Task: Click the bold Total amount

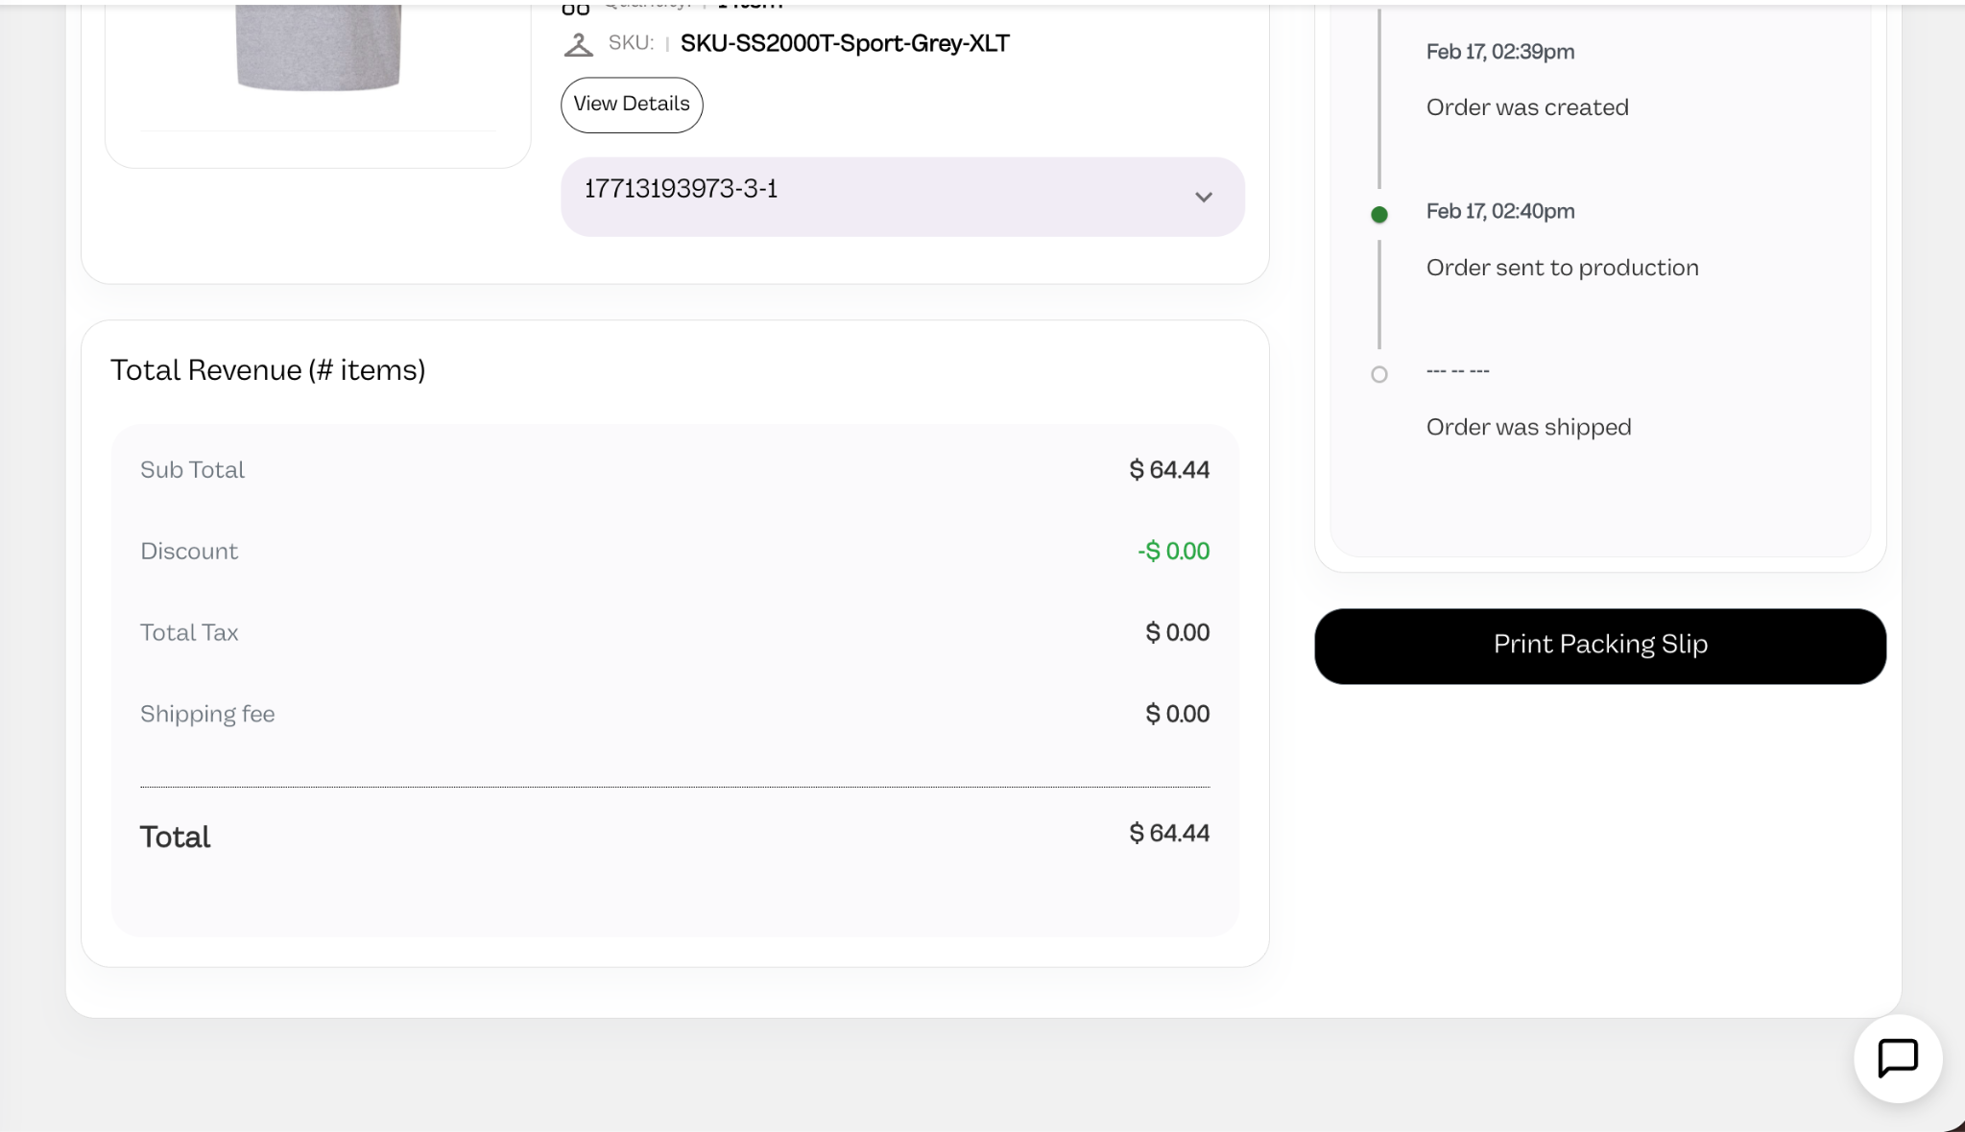Action: [x=1169, y=834]
